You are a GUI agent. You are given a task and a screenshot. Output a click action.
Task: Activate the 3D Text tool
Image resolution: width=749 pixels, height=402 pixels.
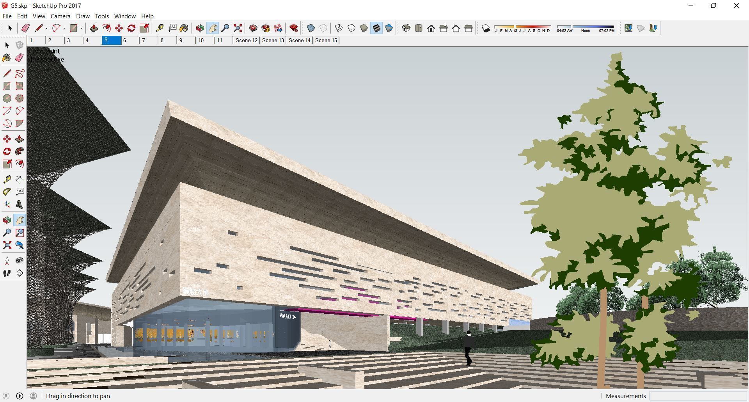click(x=20, y=204)
